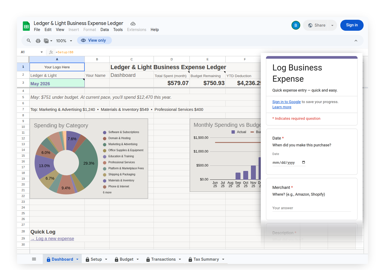385x270 pixels.
Task: Open the File menu
Action: (x=37, y=30)
